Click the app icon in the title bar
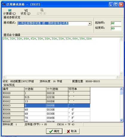The height and width of the screenshot is (137, 125). click(x=4, y=4)
